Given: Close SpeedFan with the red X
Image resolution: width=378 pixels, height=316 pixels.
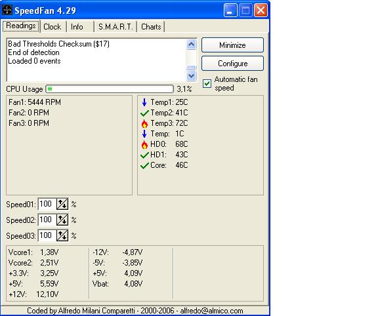Looking at the screenshot, I should 261,10.
